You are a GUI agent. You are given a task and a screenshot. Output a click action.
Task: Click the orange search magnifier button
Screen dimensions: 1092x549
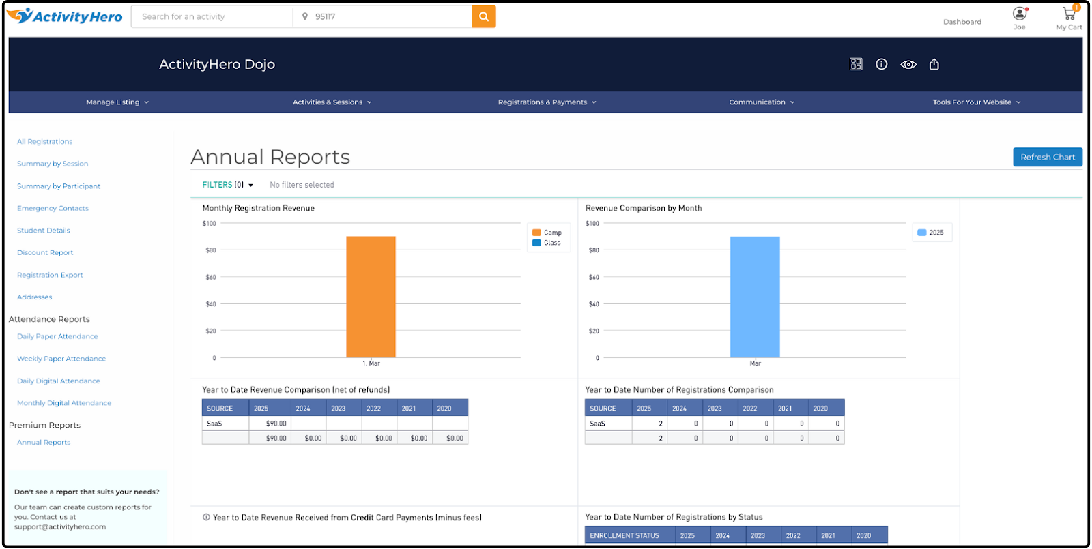tap(484, 16)
